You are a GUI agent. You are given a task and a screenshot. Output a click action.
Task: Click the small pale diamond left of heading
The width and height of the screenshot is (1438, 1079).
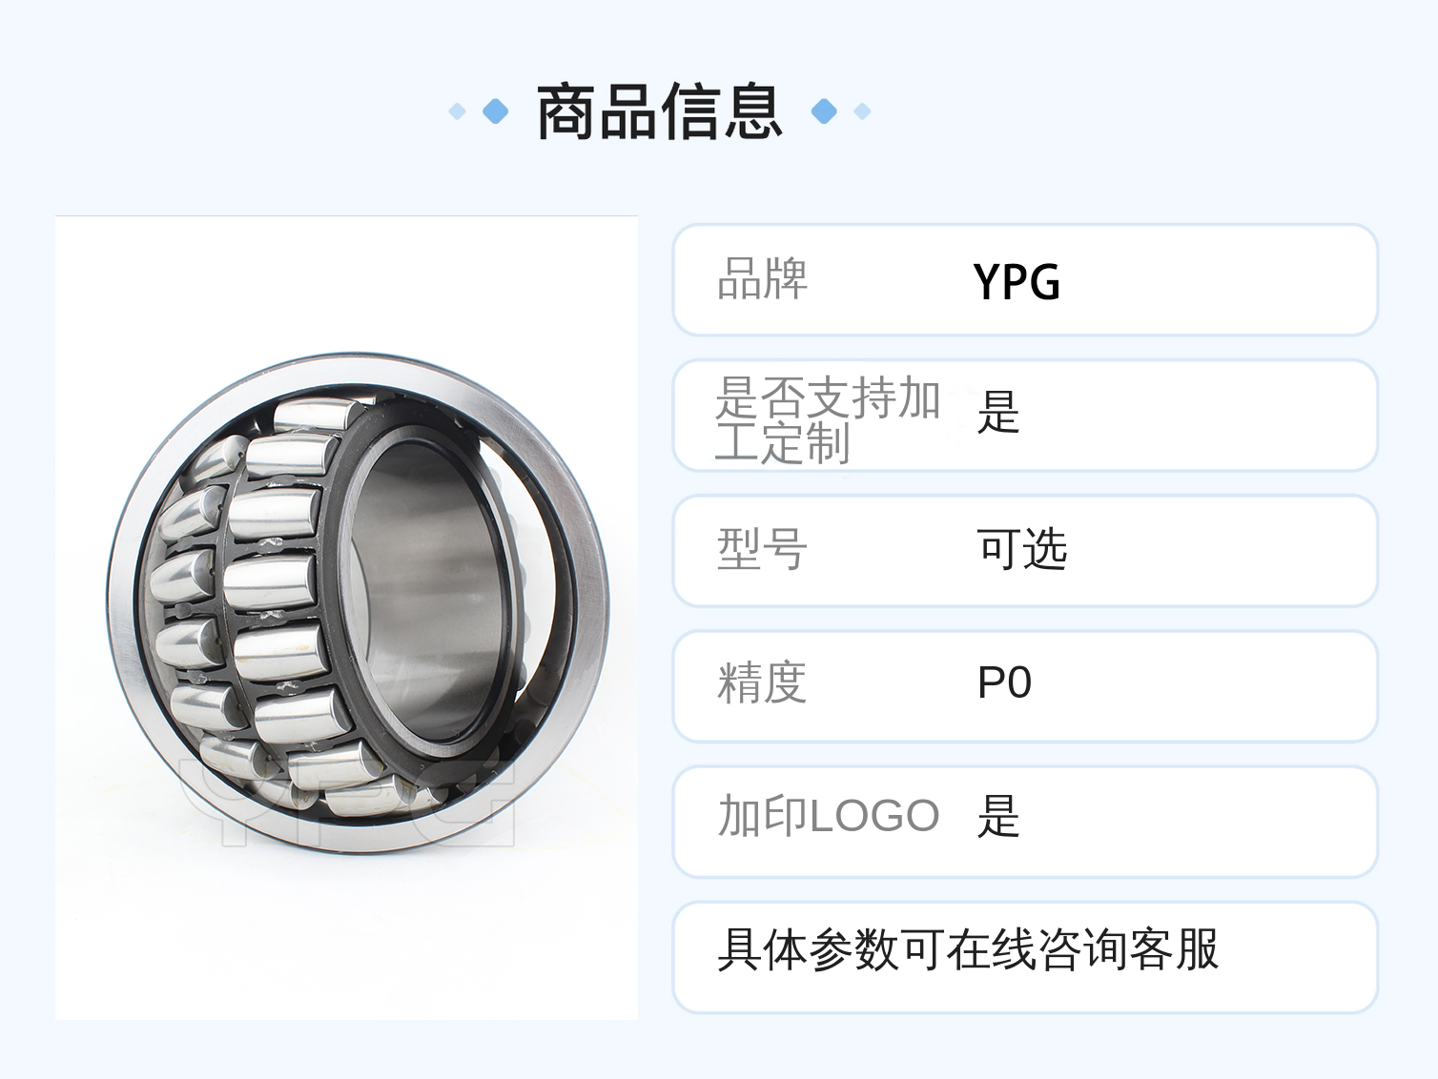457,112
